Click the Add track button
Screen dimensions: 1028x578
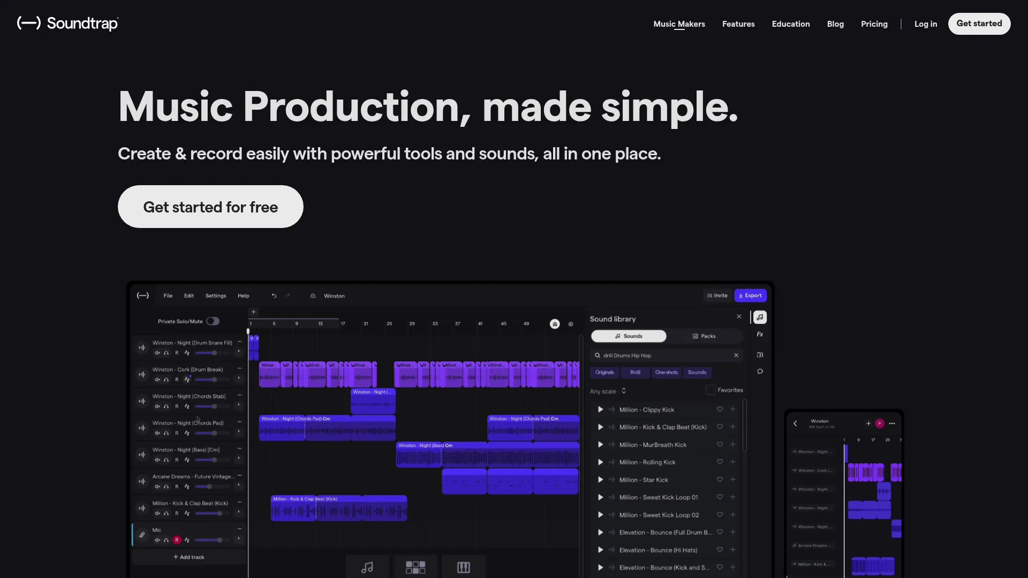(x=189, y=557)
